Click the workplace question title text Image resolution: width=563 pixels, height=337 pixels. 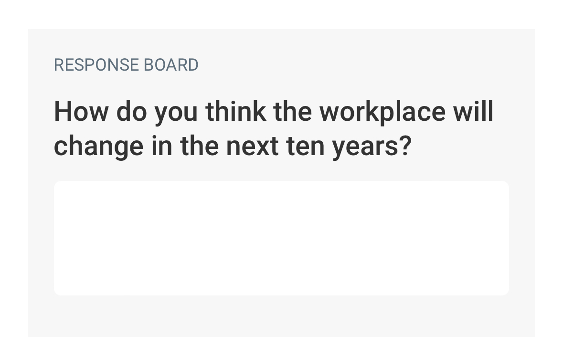click(274, 128)
